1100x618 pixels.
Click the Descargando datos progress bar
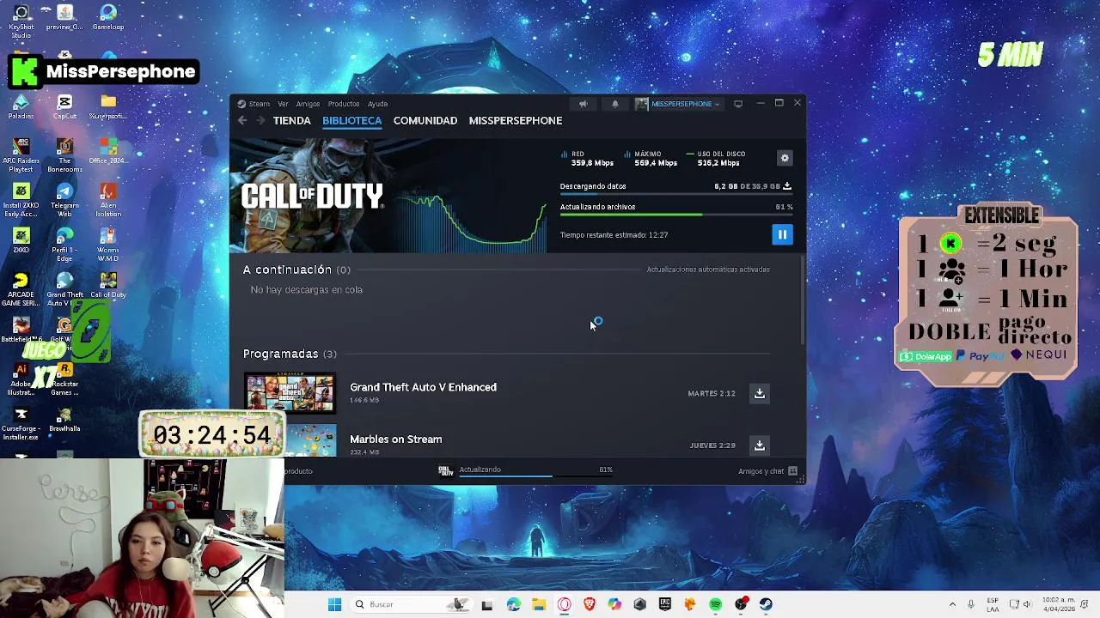(x=676, y=195)
